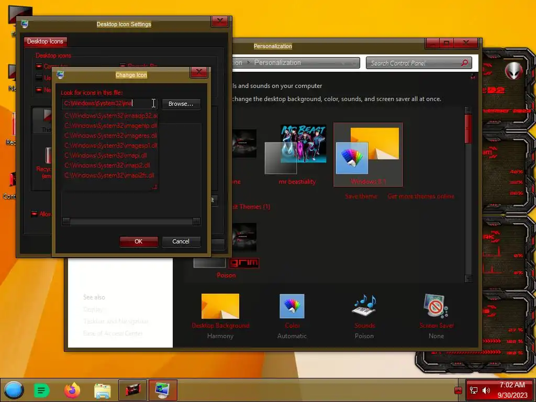Open Sounds settings icon
The width and height of the screenshot is (536, 402).
(364, 305)
